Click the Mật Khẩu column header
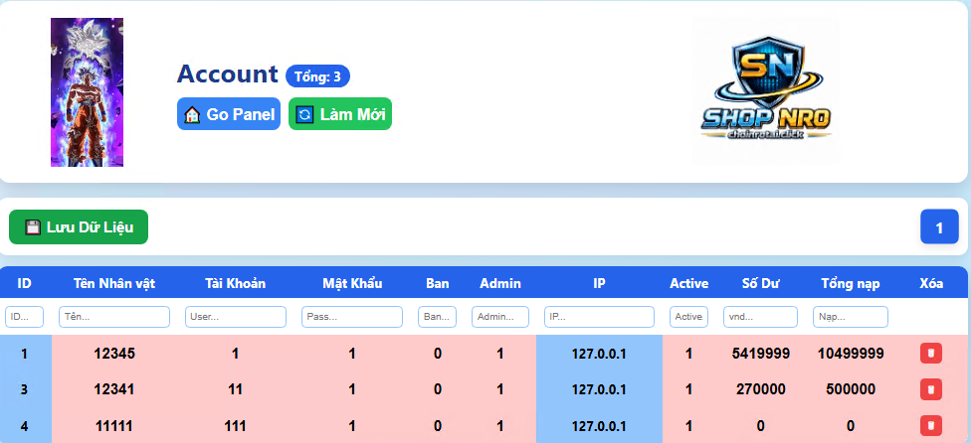This screenshot has width=971, height=443. click(352, 284)
